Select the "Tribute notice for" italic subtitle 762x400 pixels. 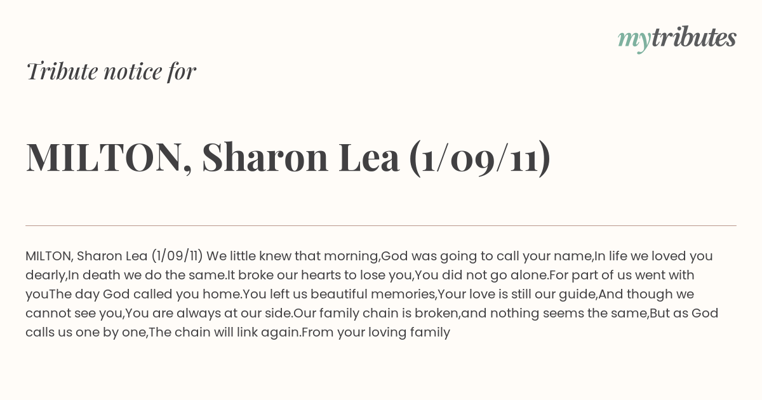click(x=110, y=71)
